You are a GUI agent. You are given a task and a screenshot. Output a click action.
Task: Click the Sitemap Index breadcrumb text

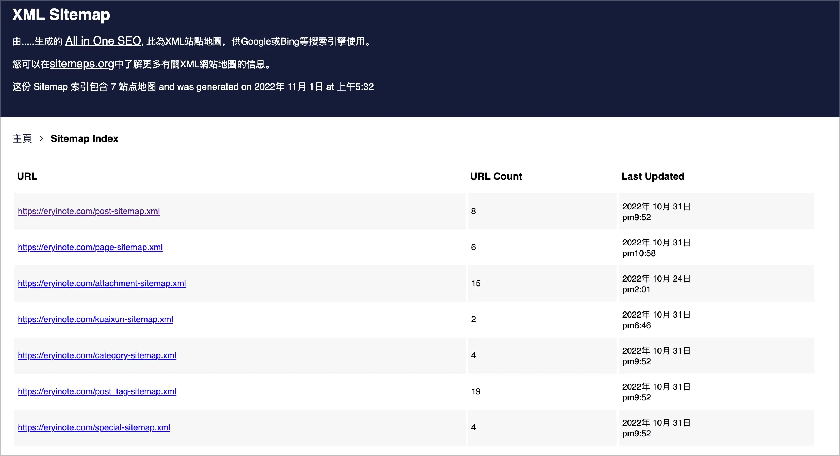(84, 138)
